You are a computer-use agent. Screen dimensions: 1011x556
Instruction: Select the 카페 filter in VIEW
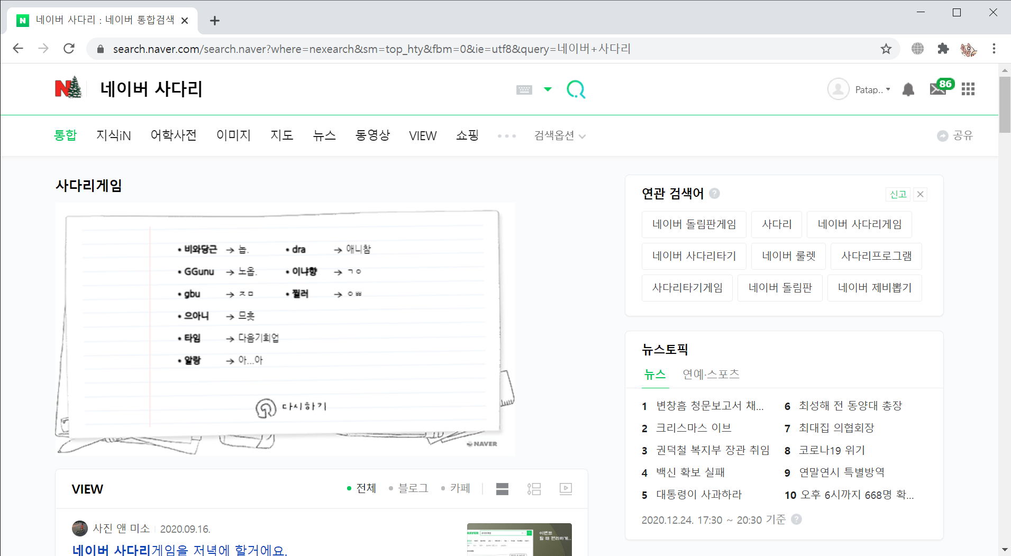point(456,488)
